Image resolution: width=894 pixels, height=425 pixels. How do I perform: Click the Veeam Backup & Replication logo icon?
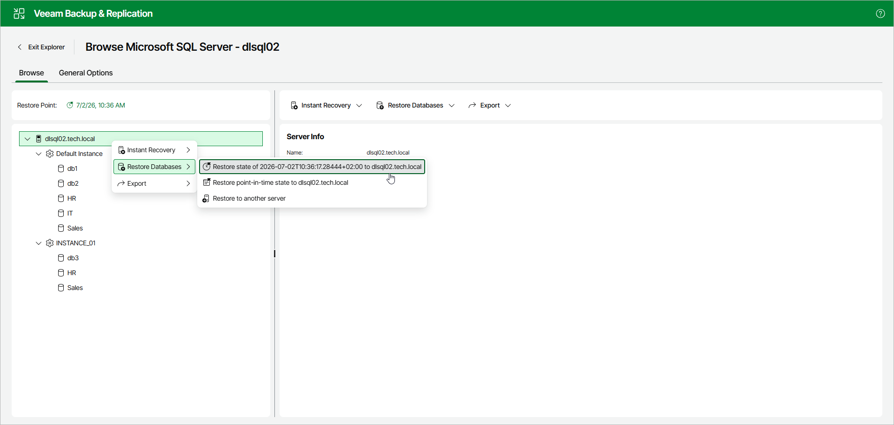pos(19,13)
